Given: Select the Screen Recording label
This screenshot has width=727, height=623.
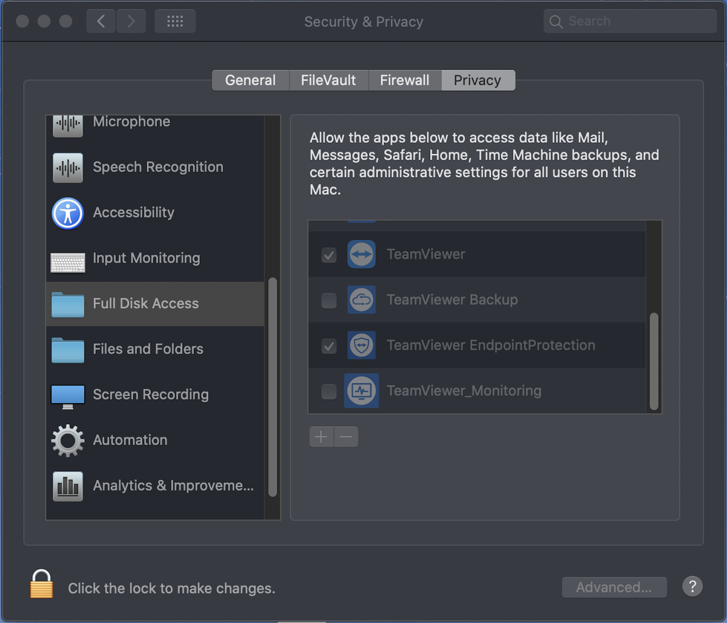Looking at the screenshot, I should (151, 395).
